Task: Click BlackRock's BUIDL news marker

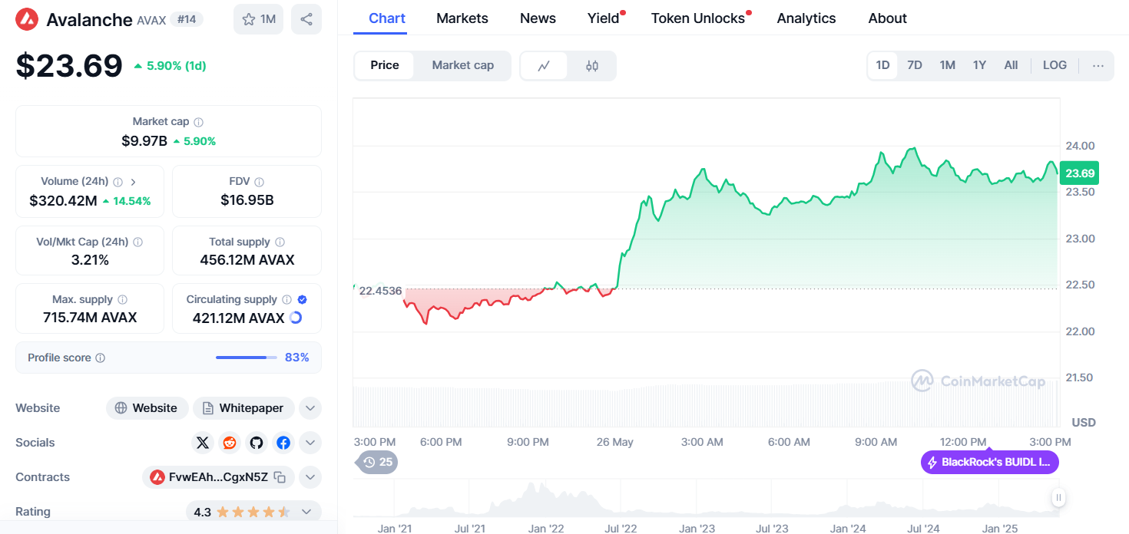Action: (x=989, y=462)
